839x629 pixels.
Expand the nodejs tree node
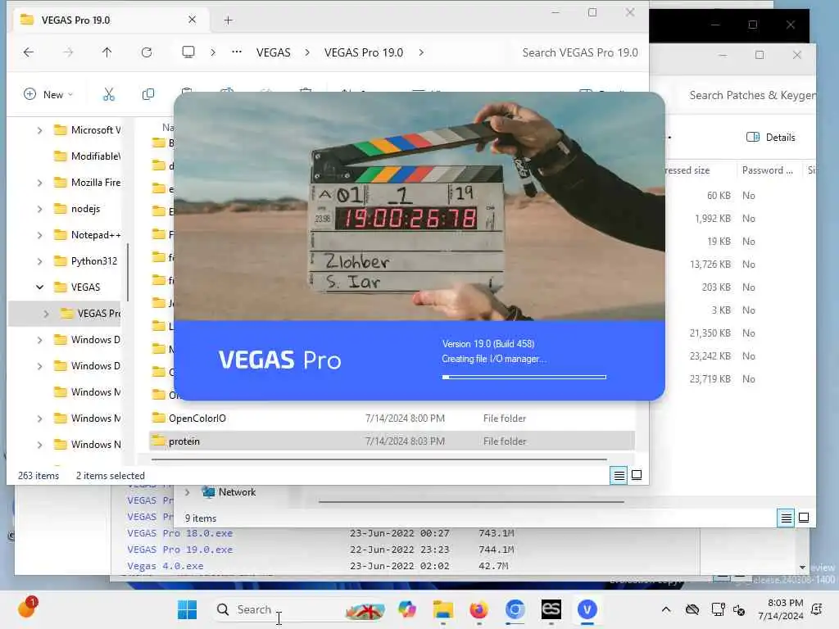(x=39, y=209)
